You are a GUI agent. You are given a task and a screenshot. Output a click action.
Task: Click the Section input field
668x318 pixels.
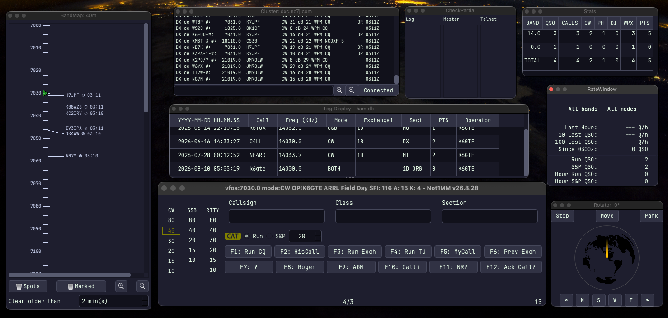point(490,216)
